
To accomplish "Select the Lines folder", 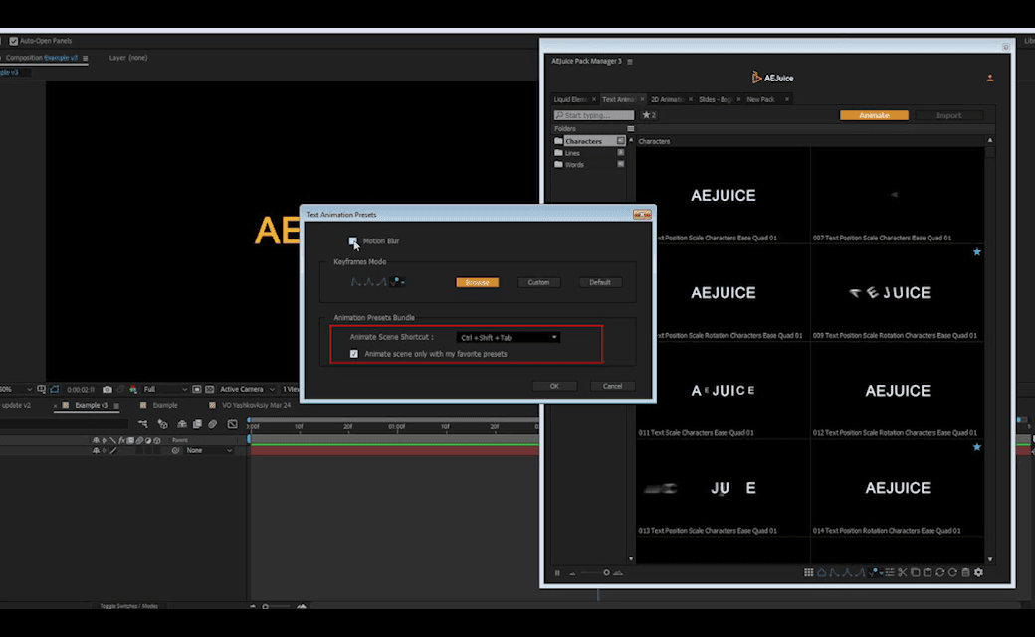I will coord(589,153).
